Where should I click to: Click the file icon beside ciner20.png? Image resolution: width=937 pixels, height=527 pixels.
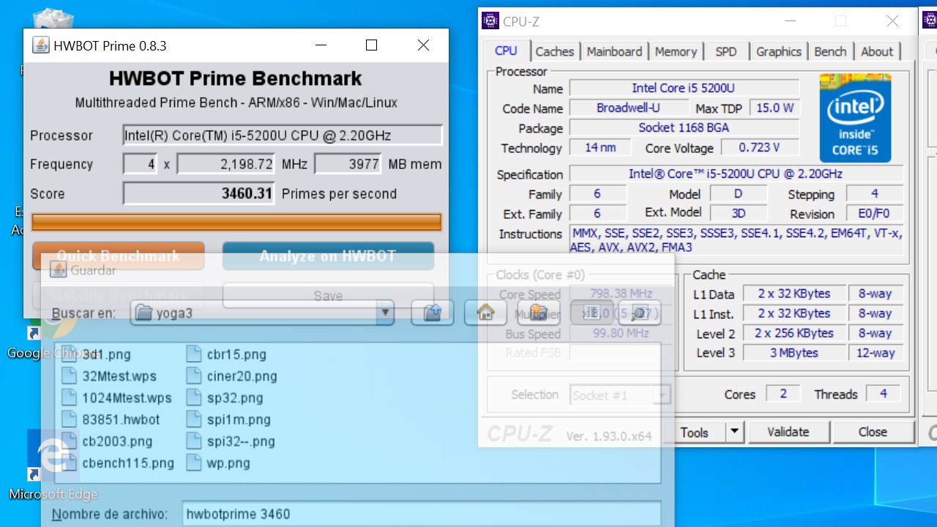tap(194, 376)
